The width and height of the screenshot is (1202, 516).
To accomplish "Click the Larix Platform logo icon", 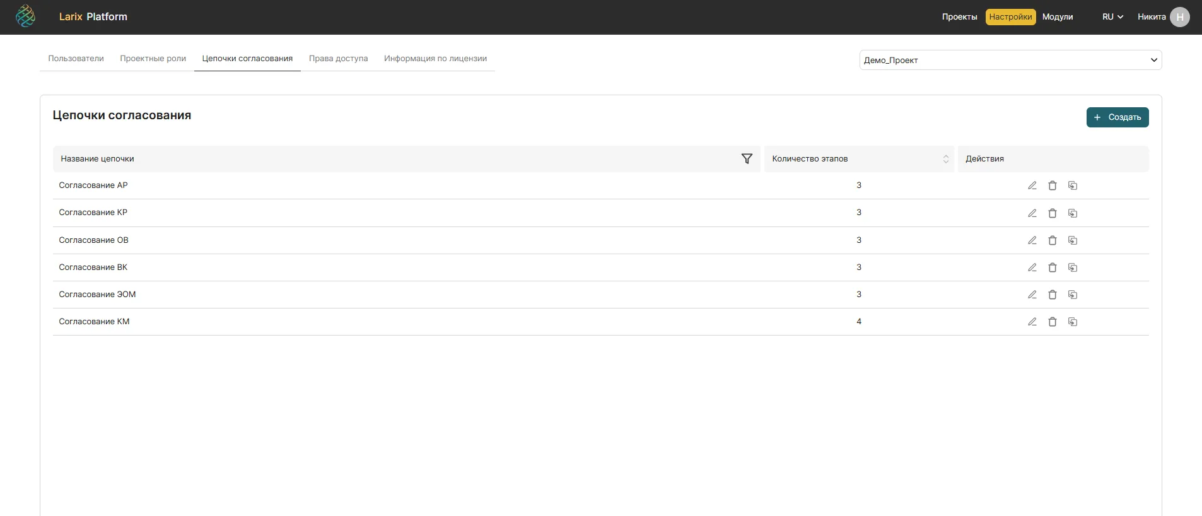I will click(25, 16).
